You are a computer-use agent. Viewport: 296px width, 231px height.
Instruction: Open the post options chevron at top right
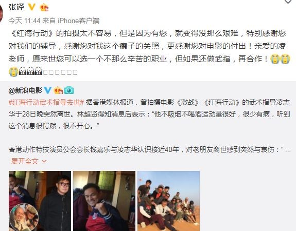pyautogui.click(x=288, y=2)
